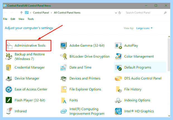Open the Devices and Printers icon
Viewport: 173px width, 120px height.
[x=63, y=79]
